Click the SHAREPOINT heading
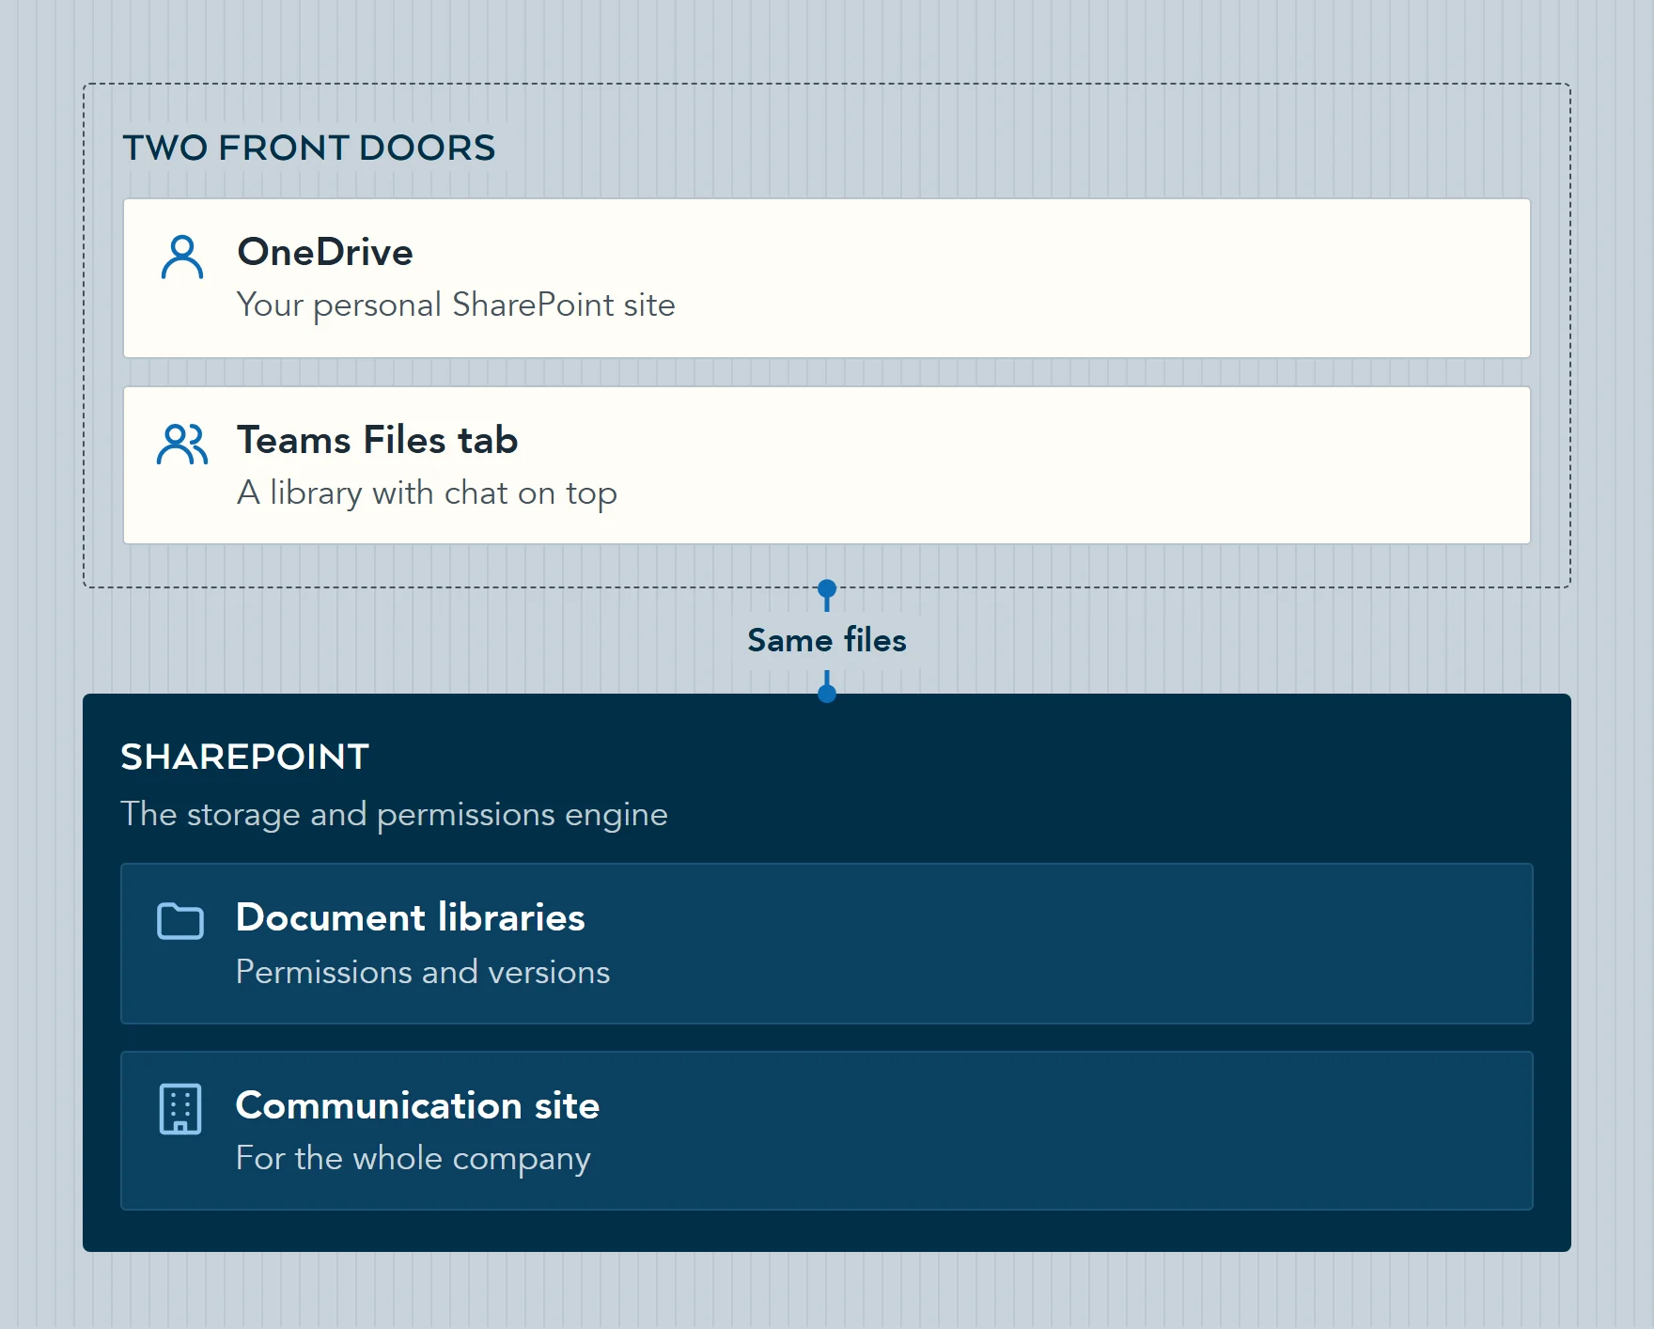The image size is (1654, 1329). click(x=245, y=757)
